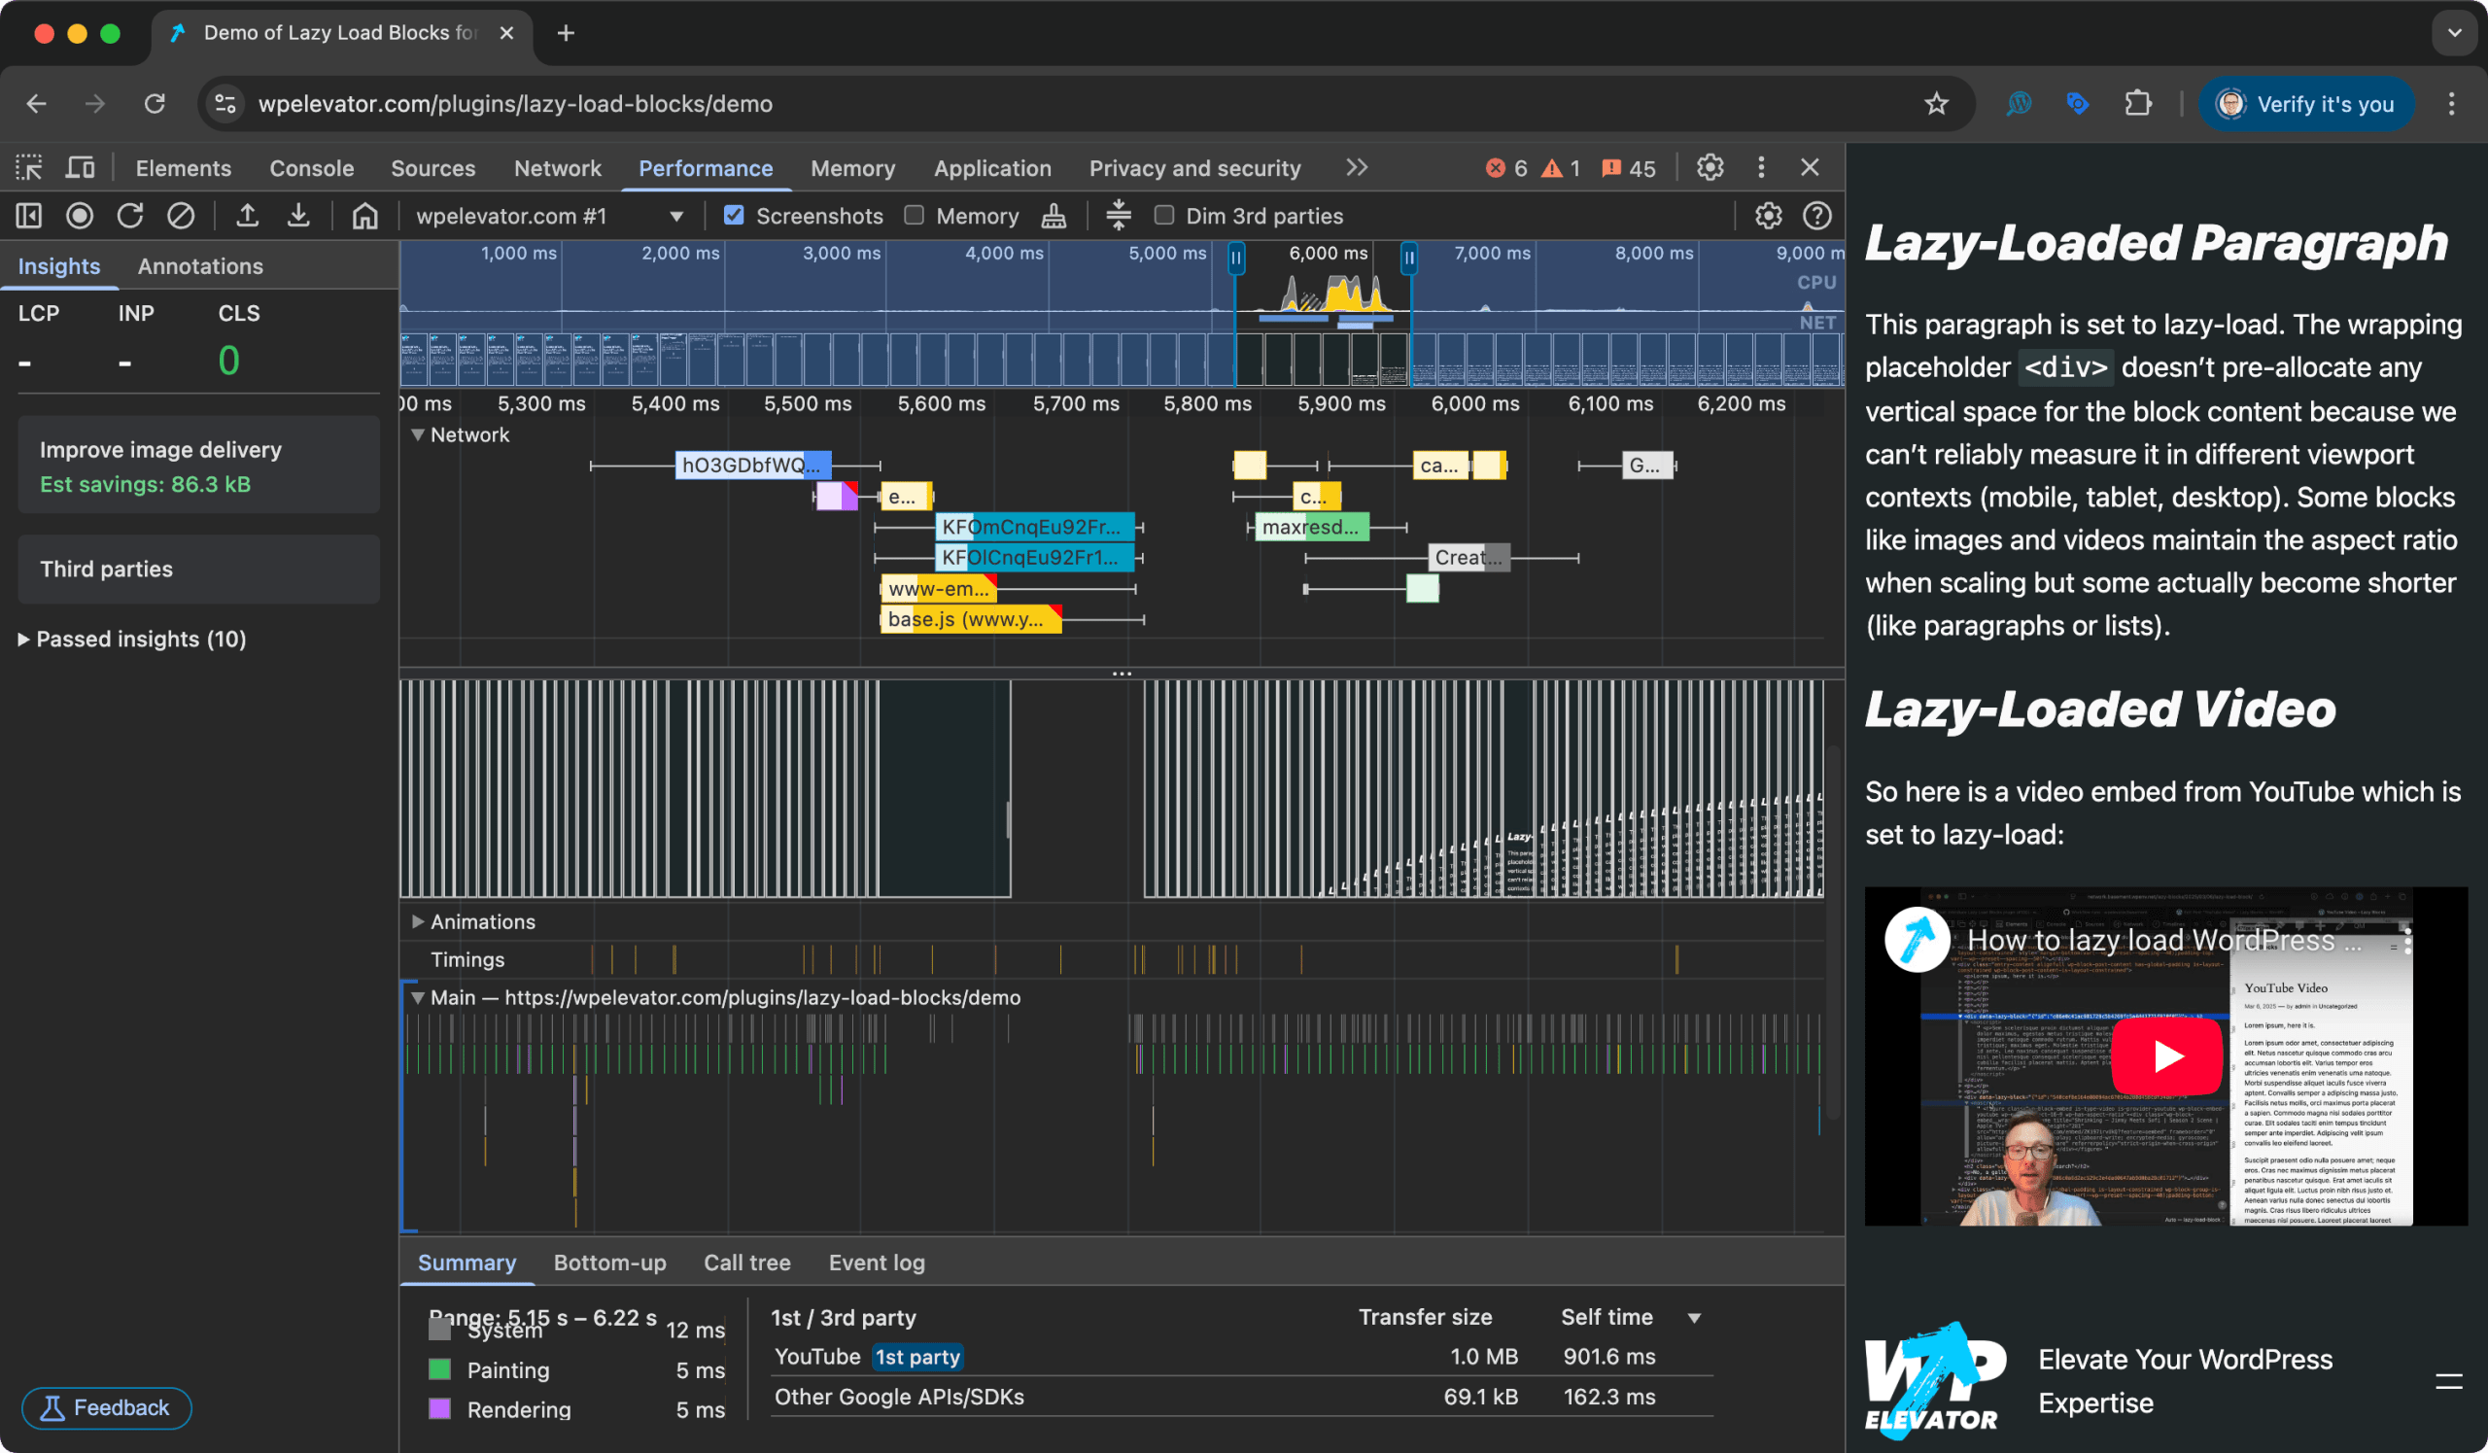The image size is (2488, 1453).
Task: Enable the Memory checkbox
Action: (915, 215)
